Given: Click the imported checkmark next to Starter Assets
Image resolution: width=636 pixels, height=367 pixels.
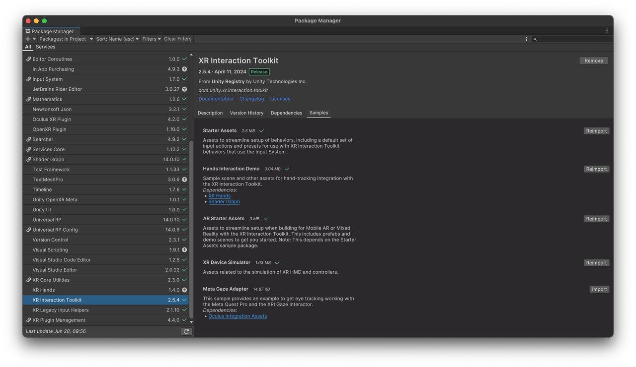Looking at the screenshot, I should point(261,131).
